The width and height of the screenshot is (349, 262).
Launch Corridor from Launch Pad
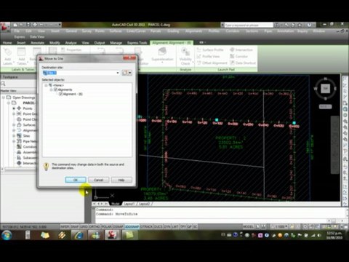pos(238,56)
